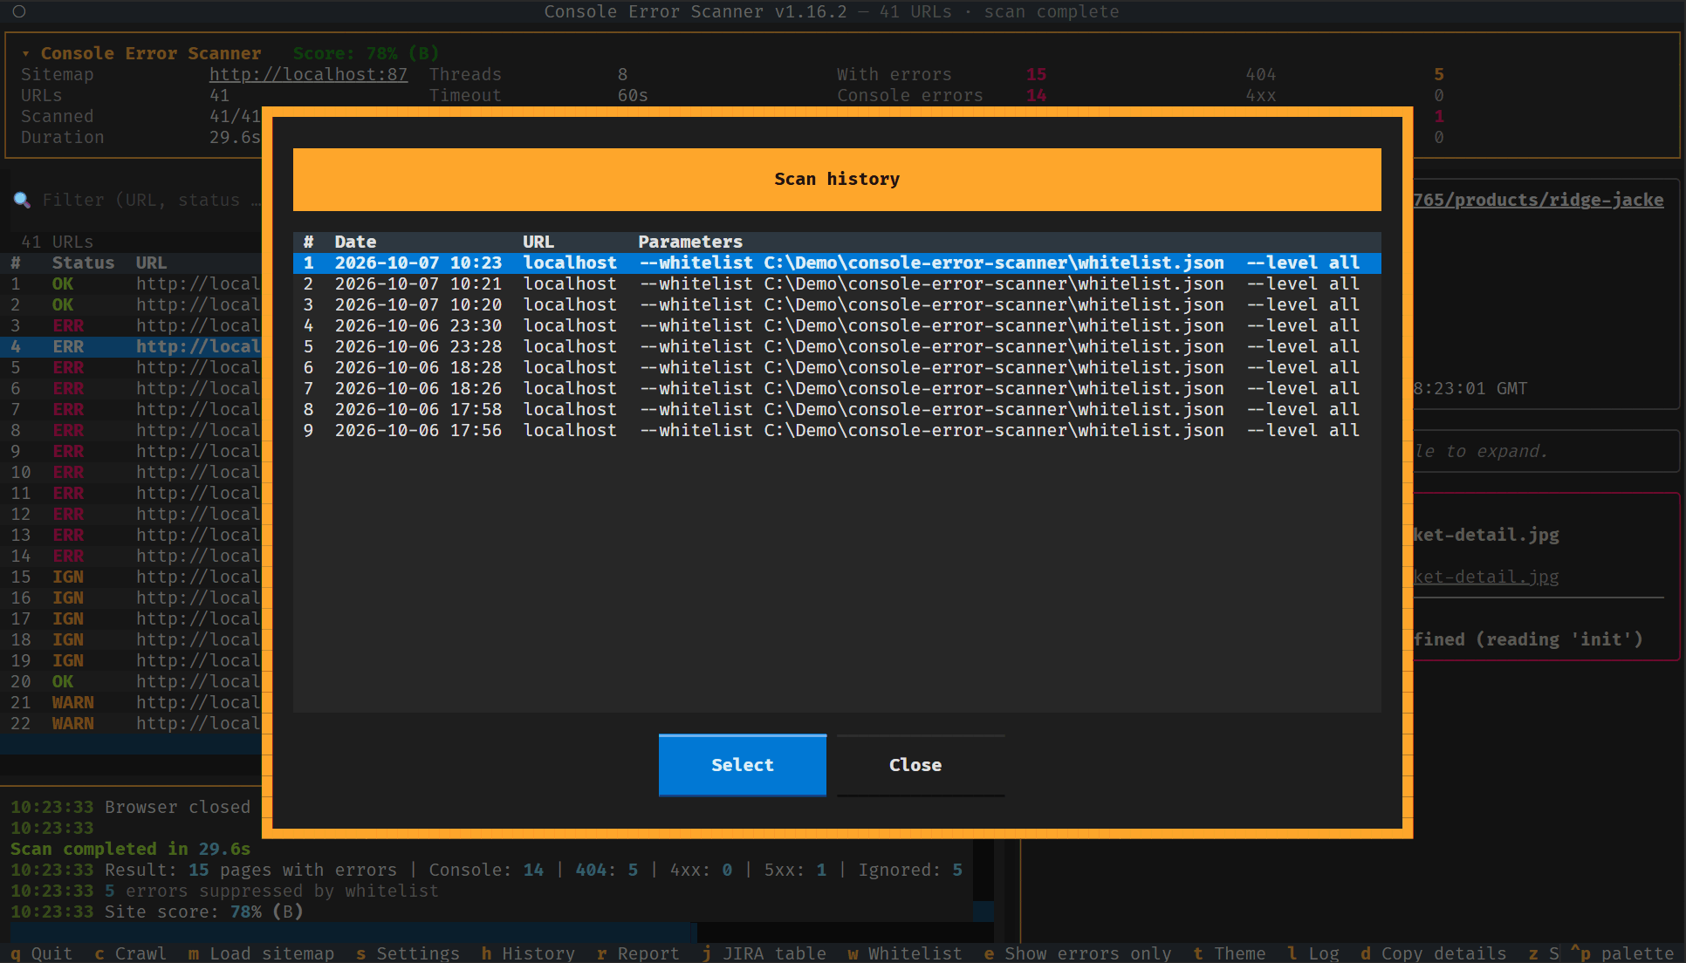Screen dimensions: 1686x963
Task: Click the search magnifier icon by Filter
Action: click(22, 200)
